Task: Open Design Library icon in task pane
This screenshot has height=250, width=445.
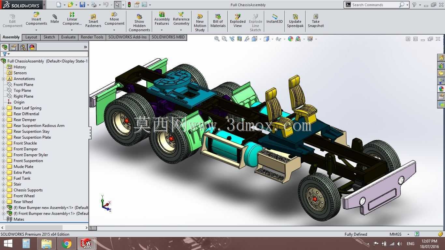Action: click(x=441, y=65)
